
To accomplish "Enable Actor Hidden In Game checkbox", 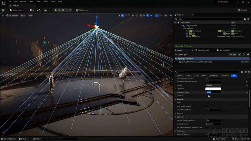I will pos(206,106).
